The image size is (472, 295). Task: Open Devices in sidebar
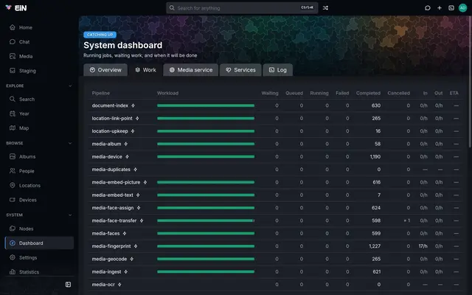(x=39, y=200)
